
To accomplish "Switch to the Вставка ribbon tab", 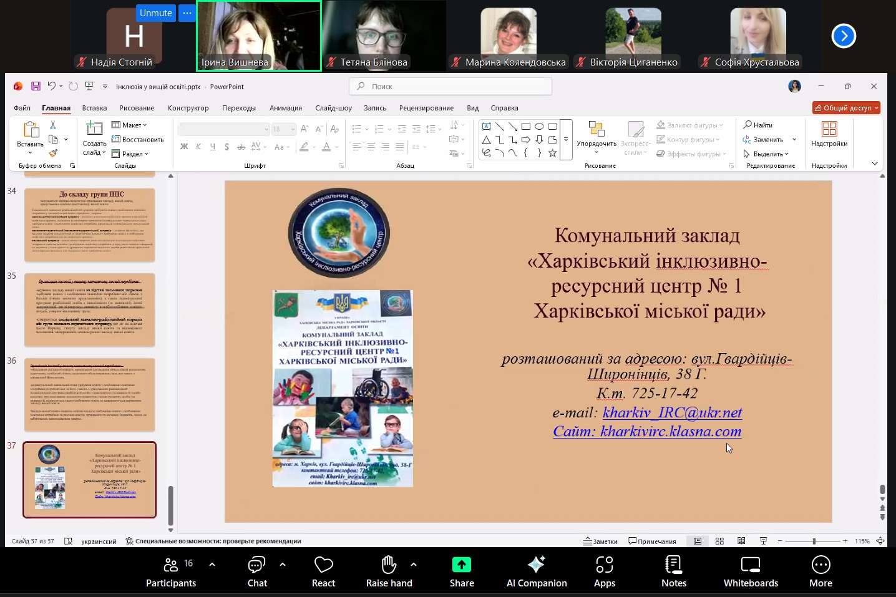I will [x=94, y=107].
